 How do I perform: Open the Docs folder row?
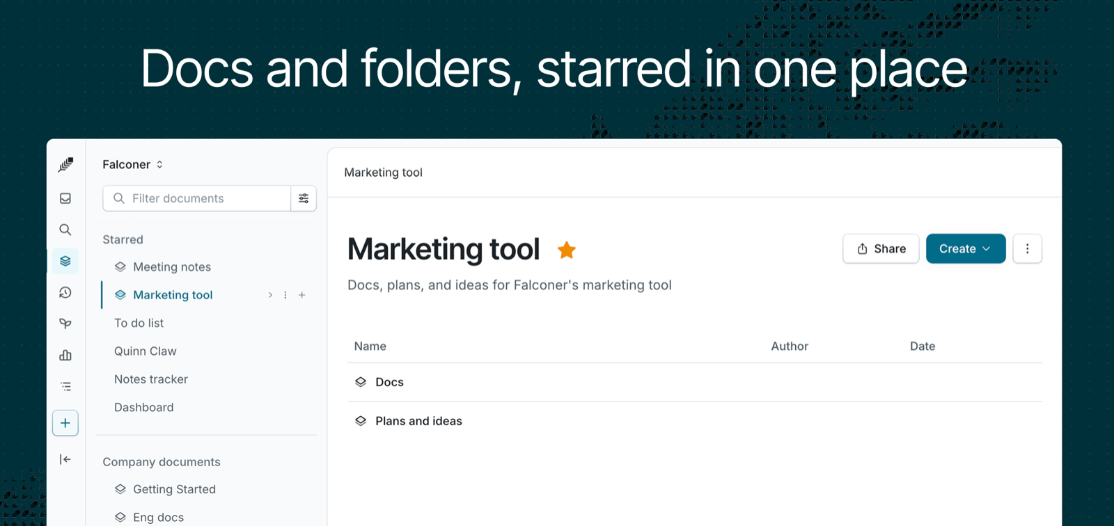click(695, 382)
